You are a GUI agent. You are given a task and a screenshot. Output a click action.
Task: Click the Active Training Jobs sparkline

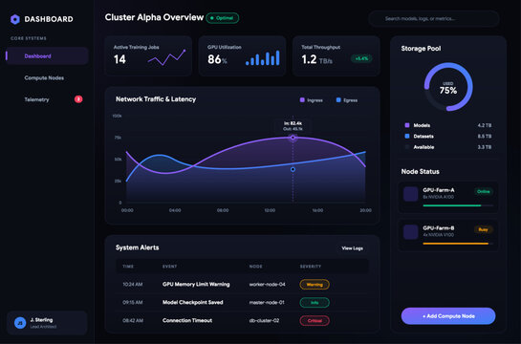(x=166, y=57)
